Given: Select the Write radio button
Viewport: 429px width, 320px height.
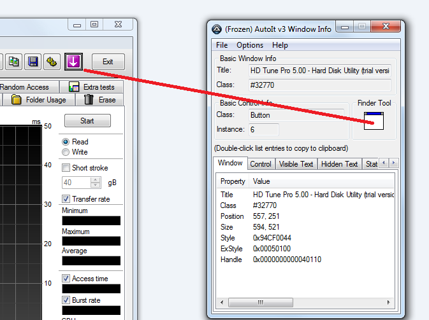Looking at the screenshot, I should (x=66, y=152).
